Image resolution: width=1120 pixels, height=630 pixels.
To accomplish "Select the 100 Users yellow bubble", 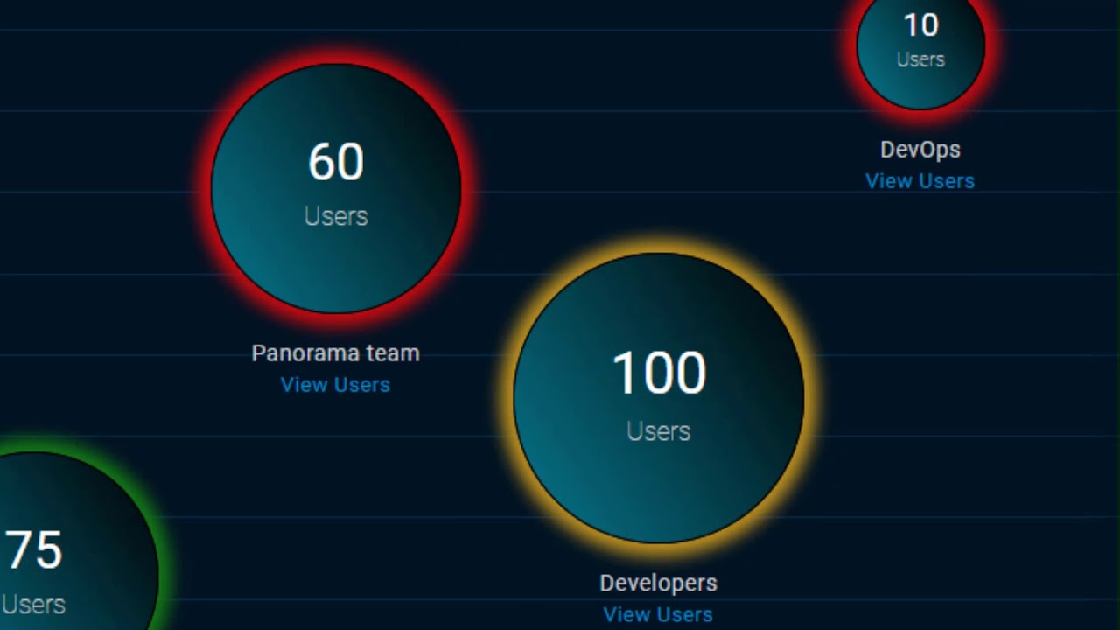I will 659,398.
